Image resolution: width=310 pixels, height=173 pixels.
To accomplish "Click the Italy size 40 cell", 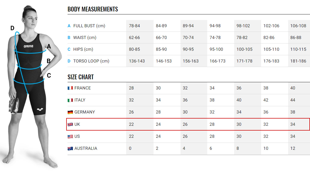I will 239,100.
